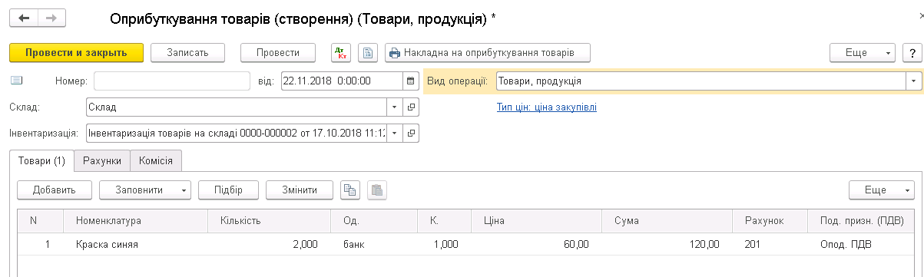Click the help question mark button
The image size is (924, 277).
(911, 53)
